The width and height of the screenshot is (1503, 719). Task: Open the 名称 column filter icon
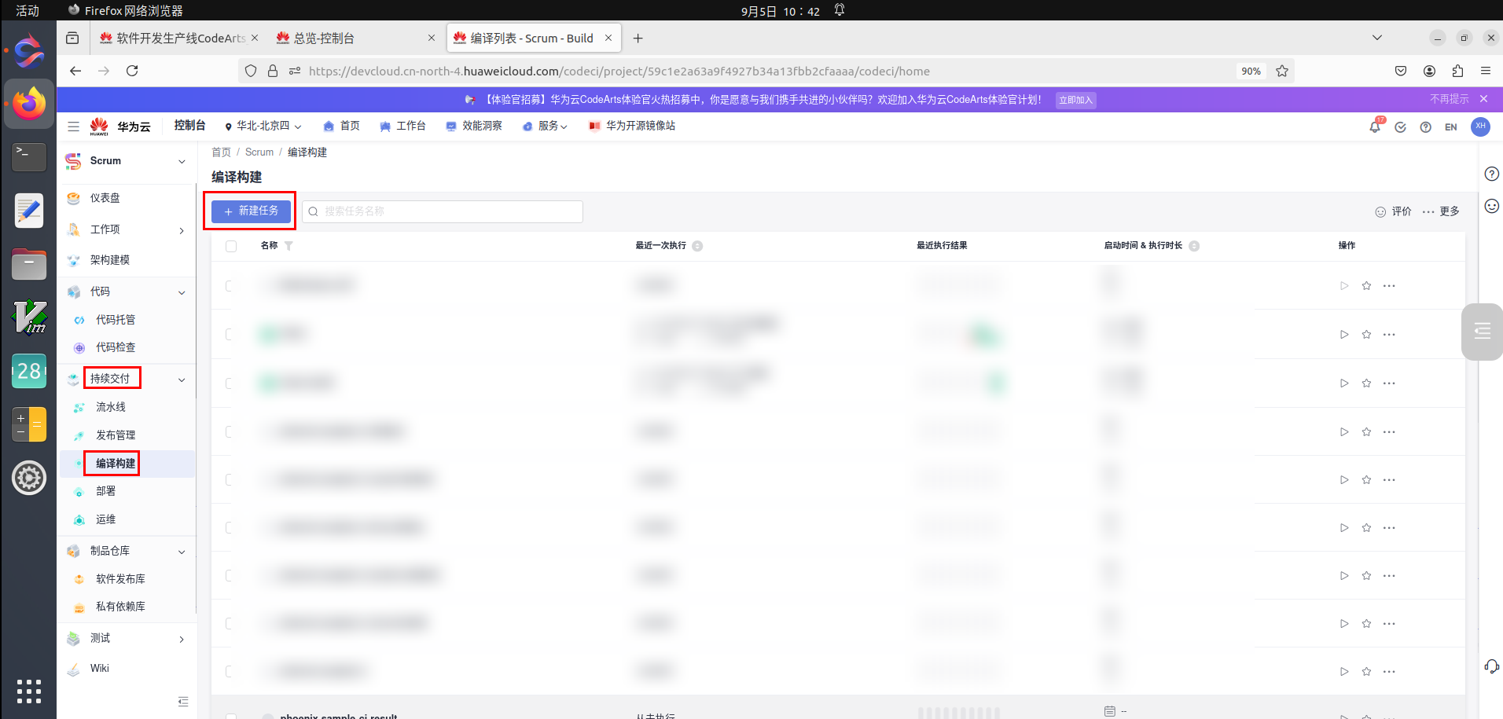coord(288,246)
